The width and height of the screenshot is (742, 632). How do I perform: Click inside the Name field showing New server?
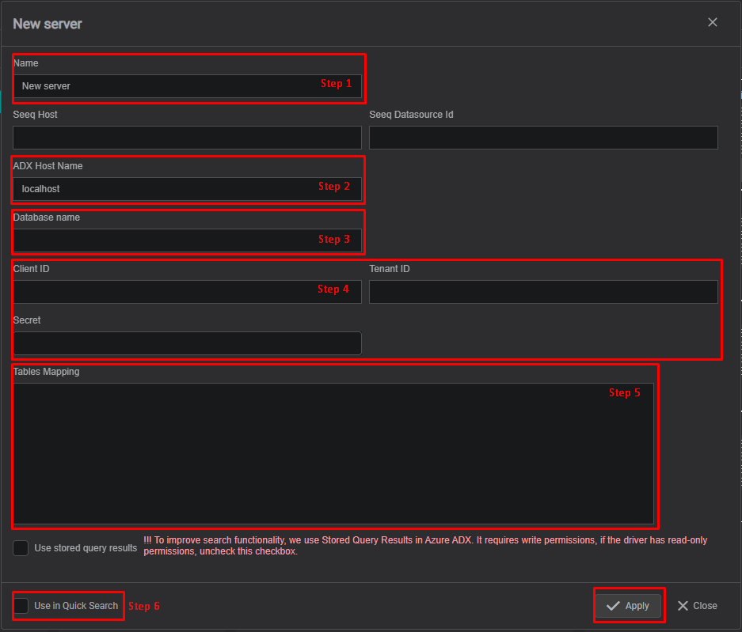coord(158,85)
